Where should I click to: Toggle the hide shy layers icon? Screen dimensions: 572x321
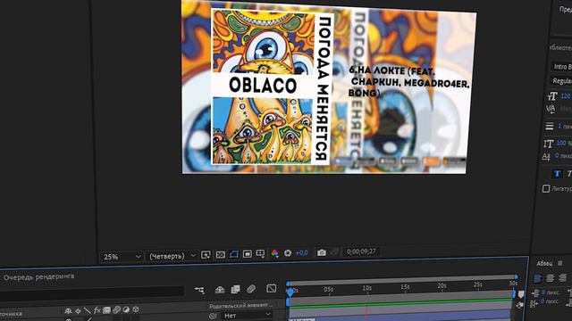click(x=220, y=290)
